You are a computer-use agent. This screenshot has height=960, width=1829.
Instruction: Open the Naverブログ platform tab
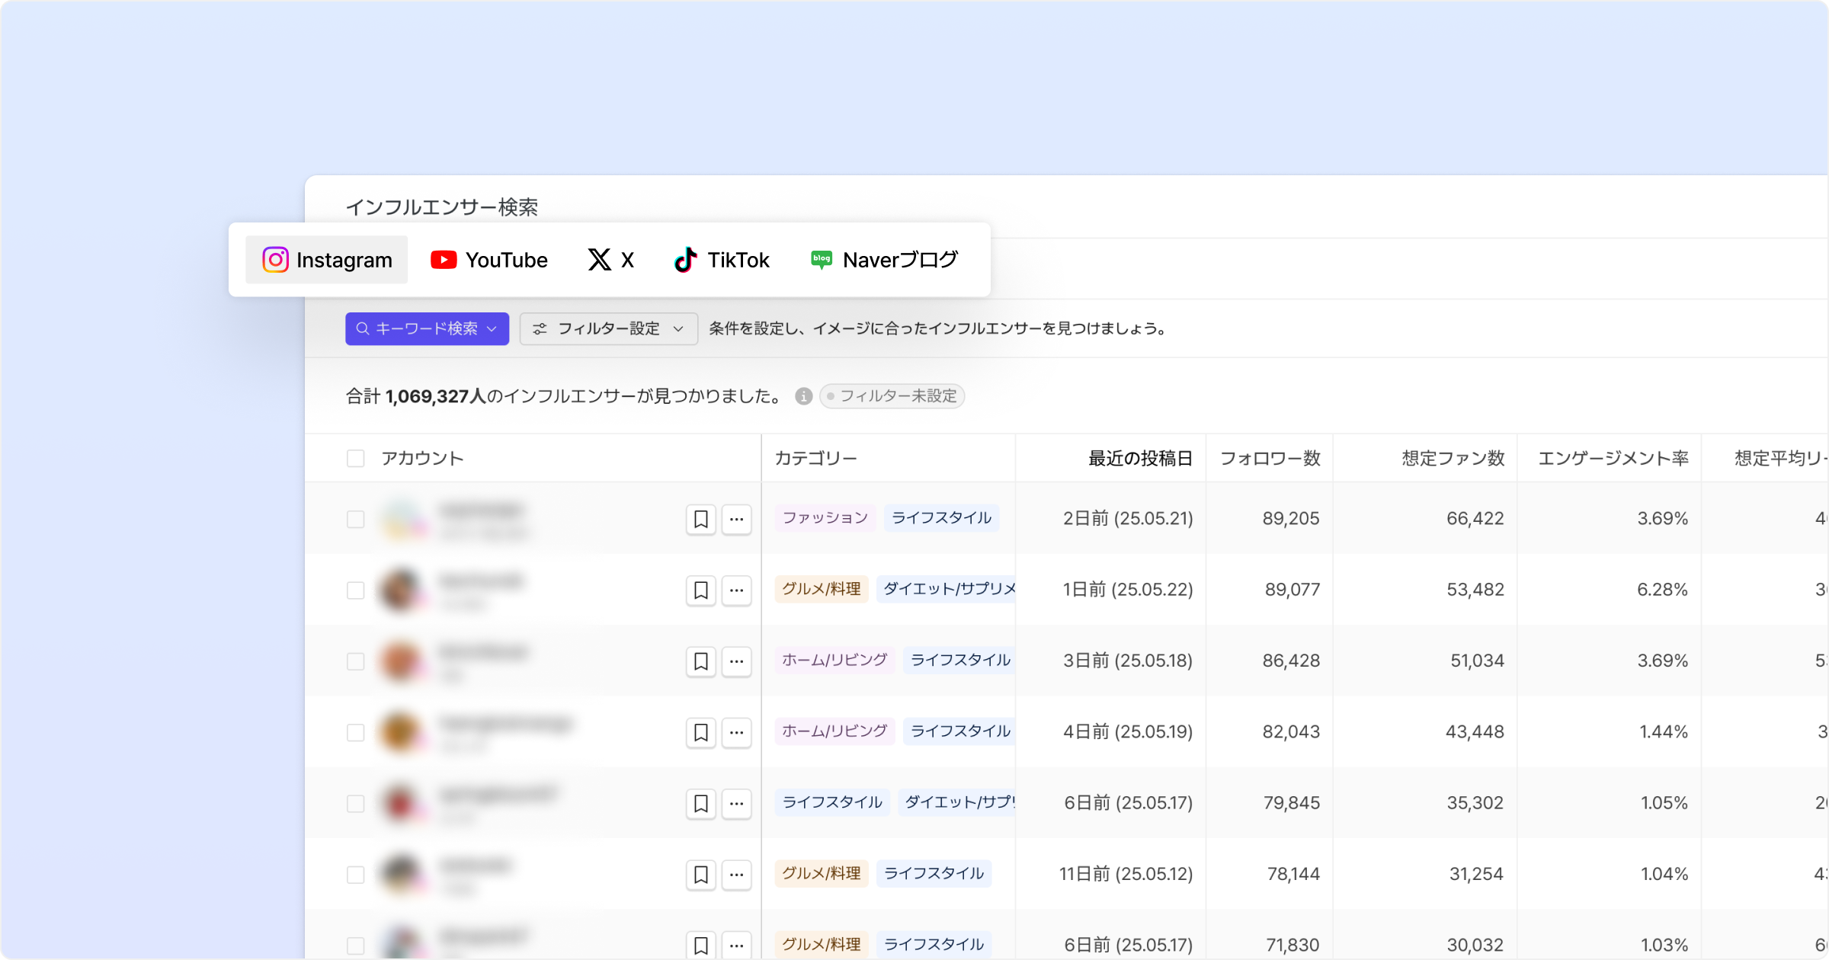click(883, 260)
